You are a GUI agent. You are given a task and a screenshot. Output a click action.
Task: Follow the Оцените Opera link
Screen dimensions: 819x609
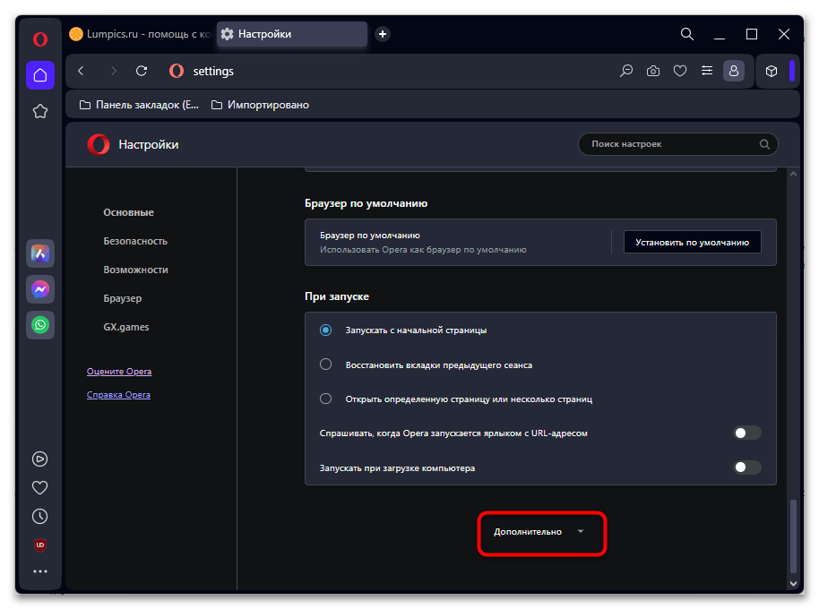(x=119, y=371)
